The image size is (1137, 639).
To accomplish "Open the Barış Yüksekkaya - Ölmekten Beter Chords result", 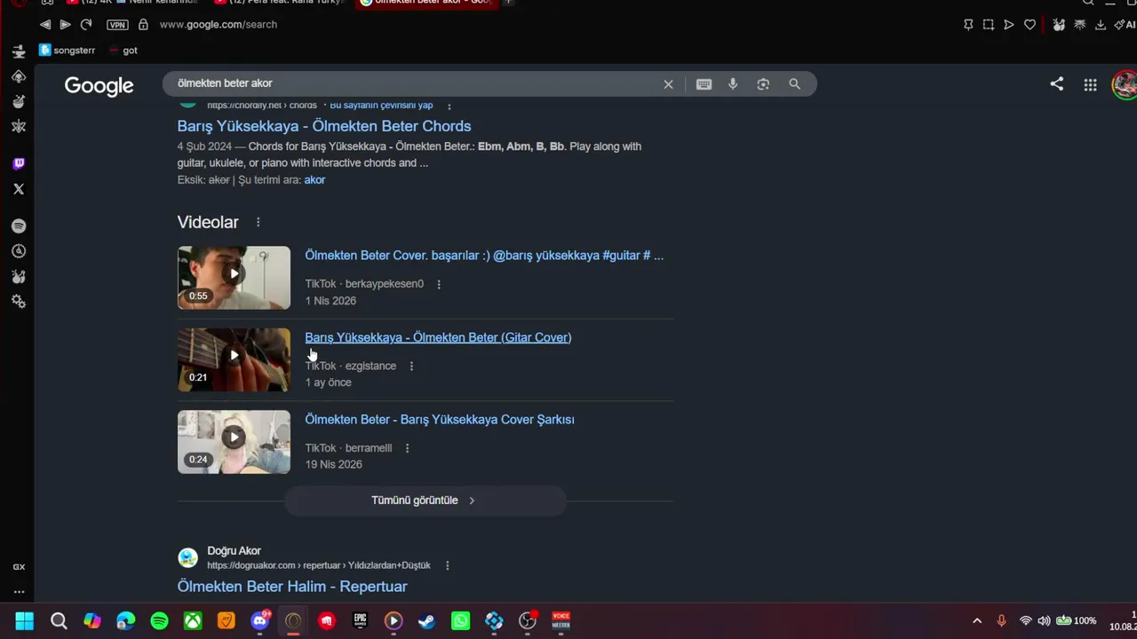I will [324, 126].
